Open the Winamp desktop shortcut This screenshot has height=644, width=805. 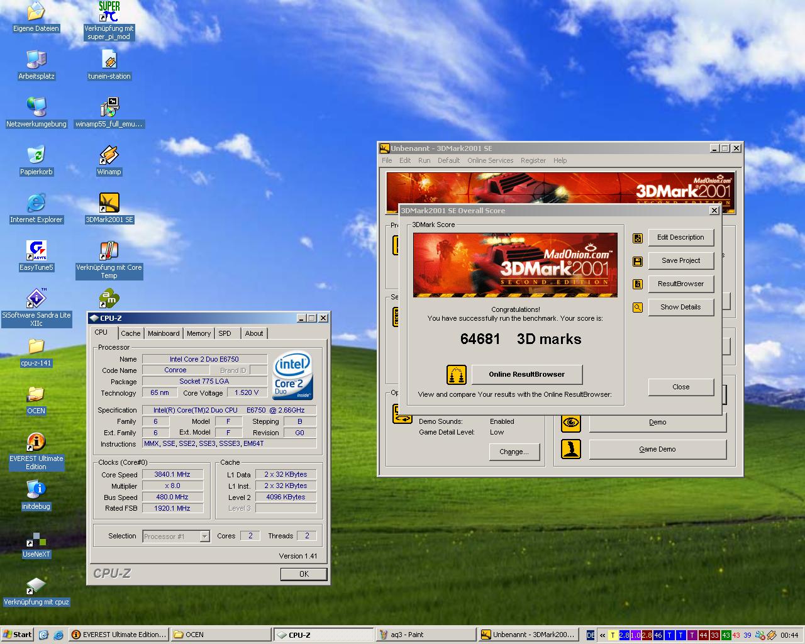coord(109,155)
